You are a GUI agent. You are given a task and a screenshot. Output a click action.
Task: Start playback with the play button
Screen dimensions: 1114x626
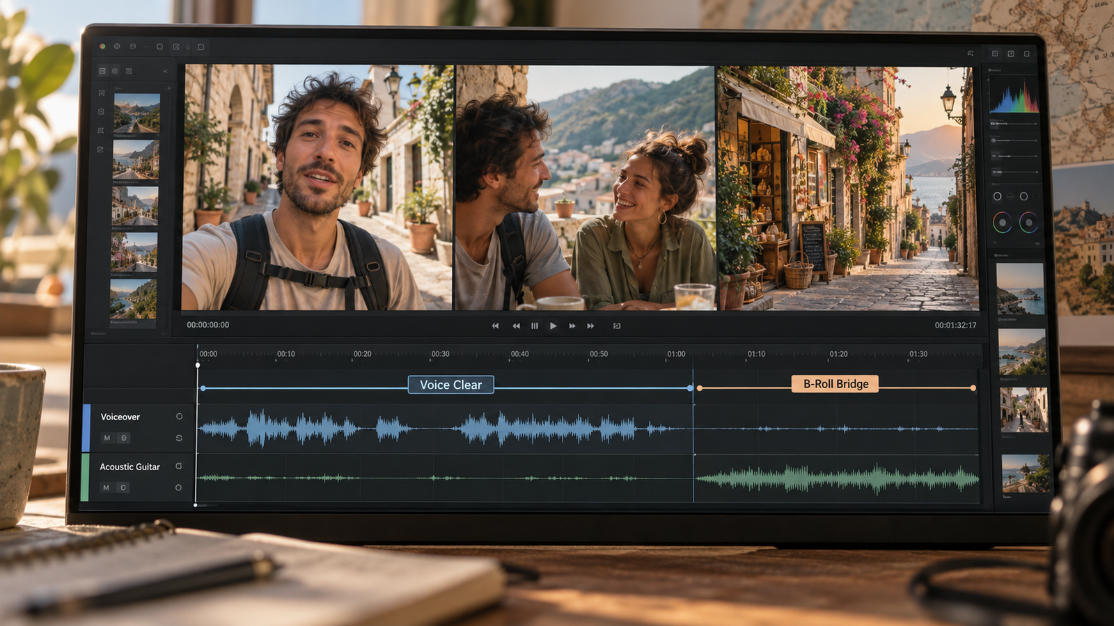(x=553, y=326)
